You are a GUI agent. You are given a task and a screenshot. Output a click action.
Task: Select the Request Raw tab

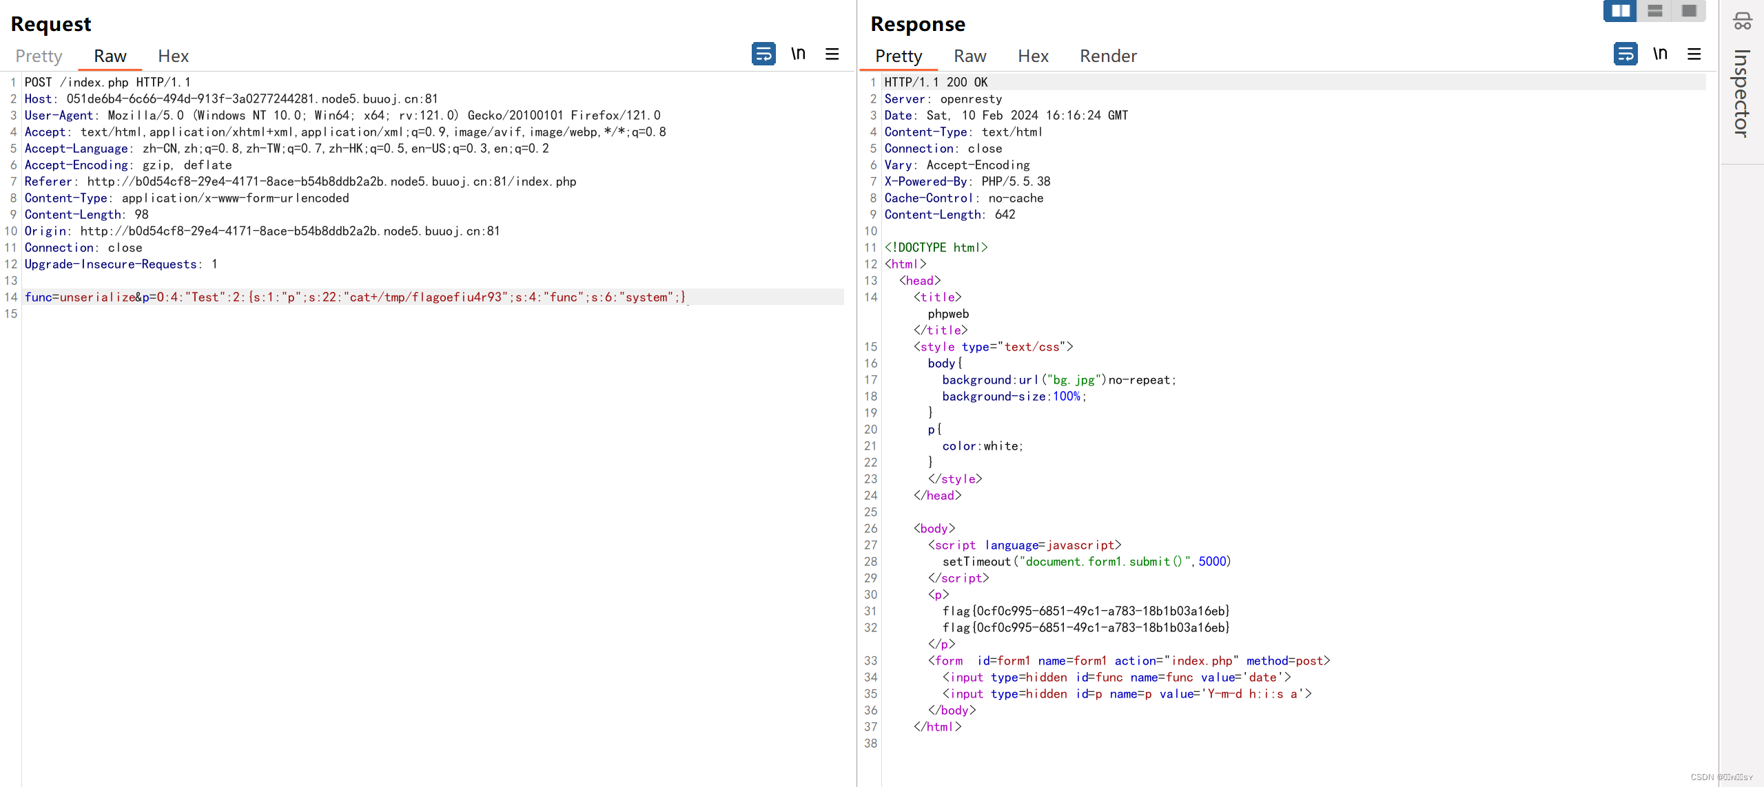tap(110, 56)
